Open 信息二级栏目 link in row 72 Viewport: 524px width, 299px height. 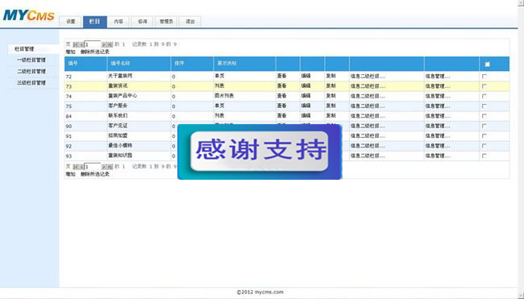(368, 77)
